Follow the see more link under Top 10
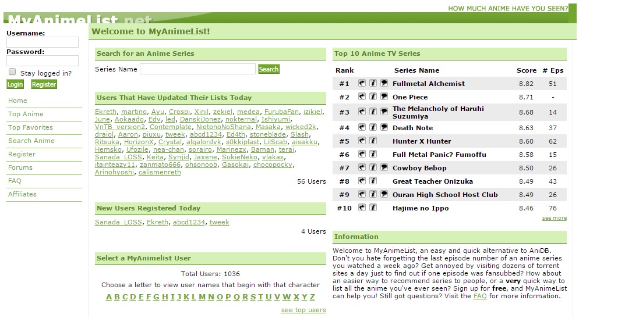 [x=554, y=218]
